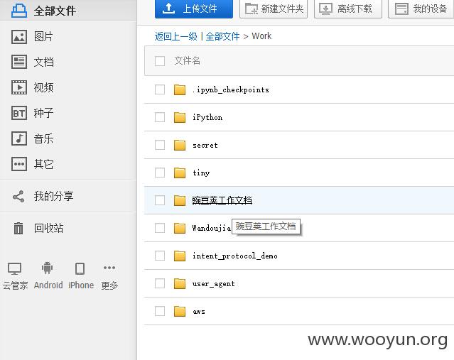Click the aws folder icon
Image resolution: width=454 pixels, height=360 pixels.
[180, 312]
